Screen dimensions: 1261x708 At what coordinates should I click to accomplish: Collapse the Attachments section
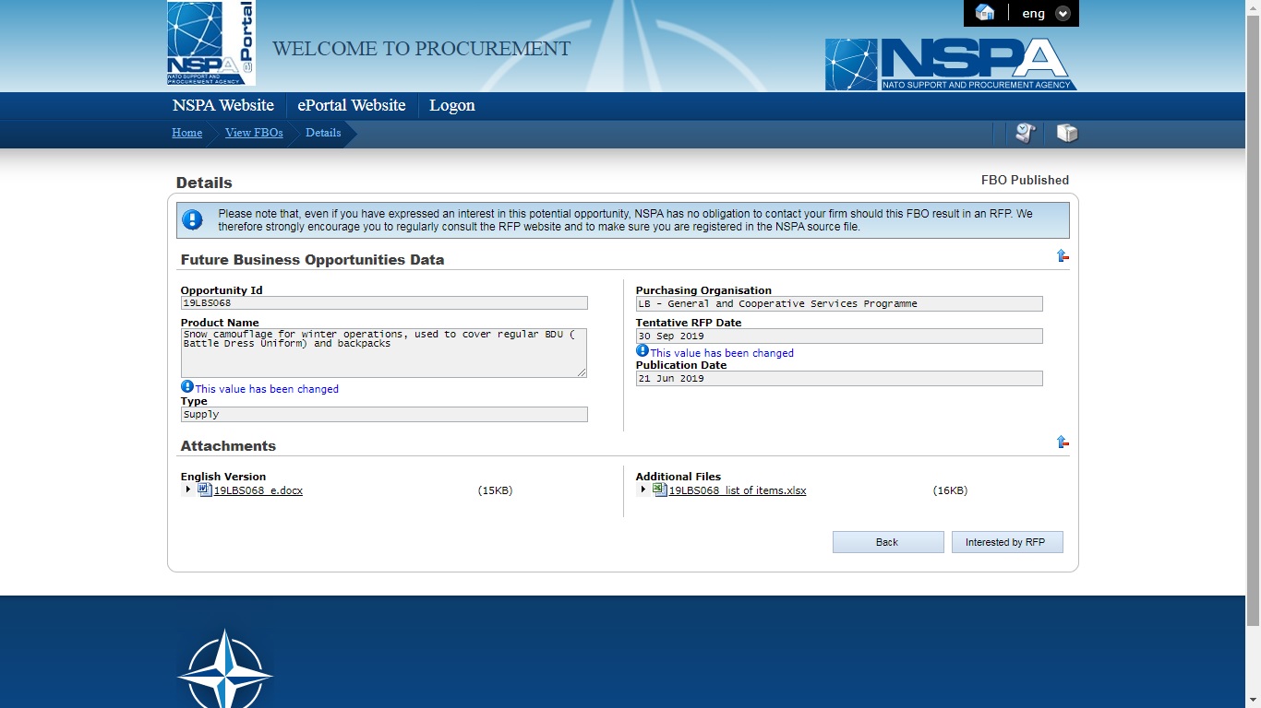[1063, 442]
